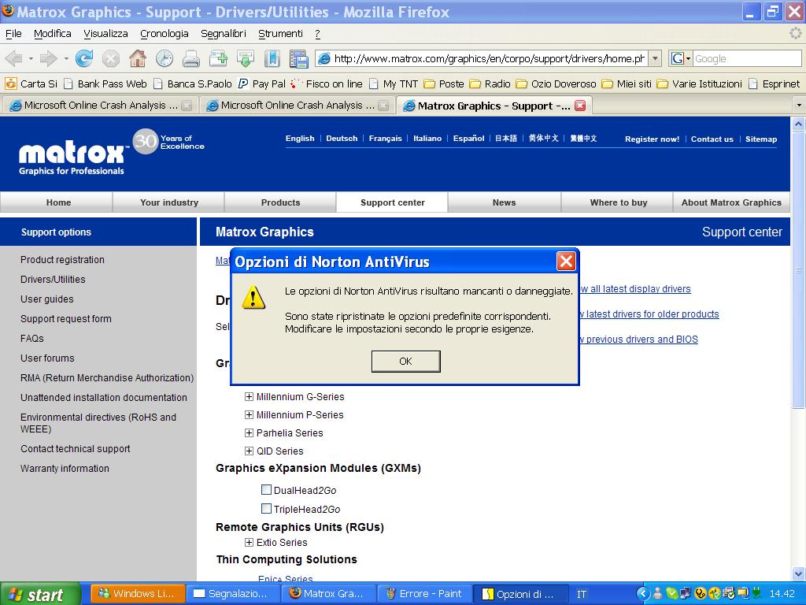Open the Drivers/Utilities sidebar link
Image resolution: width=806 pixels, height=605 pixels.
click(53, 280)
